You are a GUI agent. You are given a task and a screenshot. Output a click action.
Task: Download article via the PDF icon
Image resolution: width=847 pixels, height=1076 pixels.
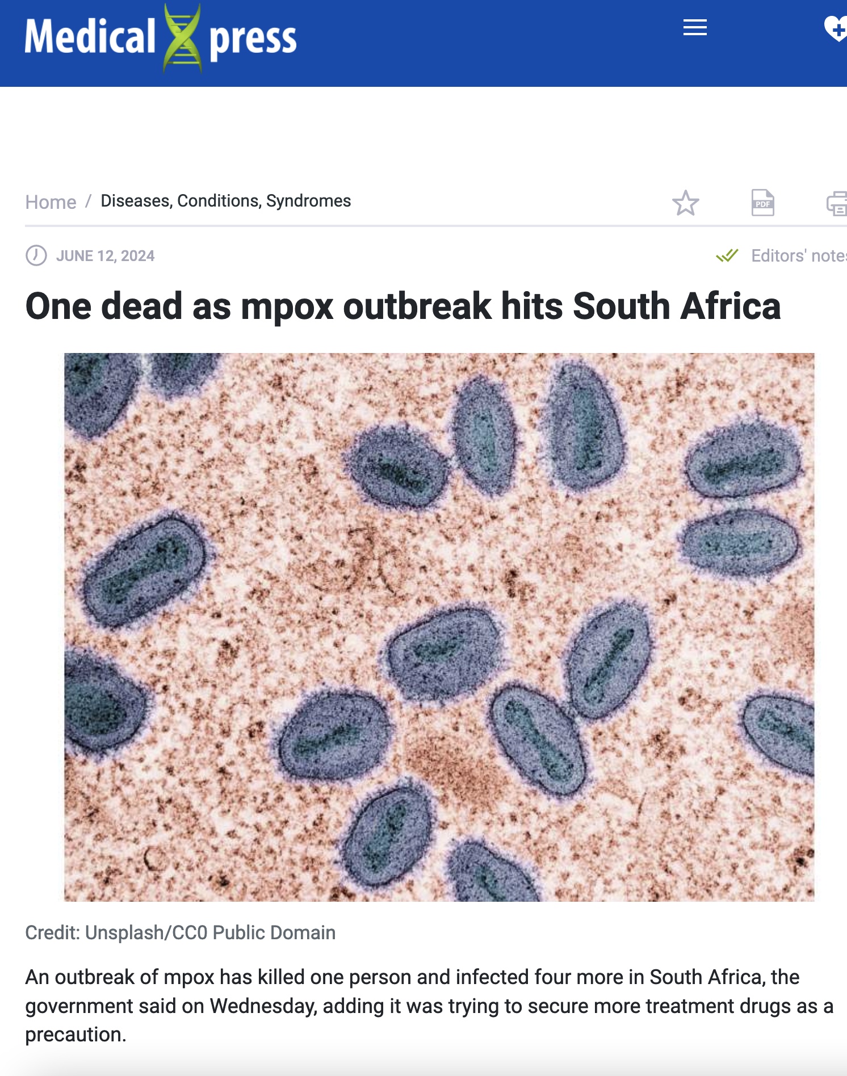[762, 203]
